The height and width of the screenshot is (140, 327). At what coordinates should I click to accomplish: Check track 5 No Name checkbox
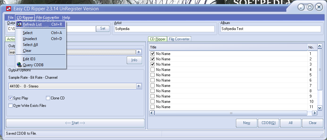(x=153, y=75)
